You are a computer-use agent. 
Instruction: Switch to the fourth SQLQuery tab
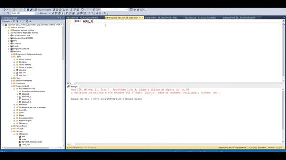coord(200,18)
